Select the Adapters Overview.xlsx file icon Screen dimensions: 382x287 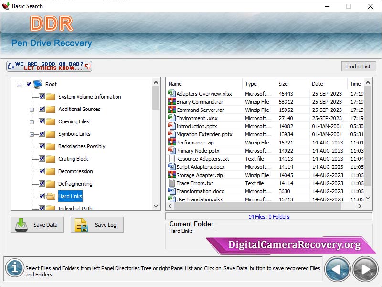(172, 94)
